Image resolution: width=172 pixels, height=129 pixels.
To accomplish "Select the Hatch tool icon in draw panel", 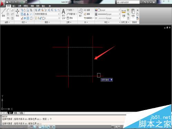I will [12, 18].
